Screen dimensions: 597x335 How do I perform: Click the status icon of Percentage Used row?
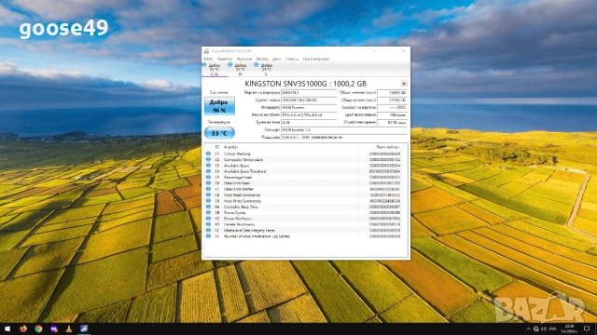208,178
